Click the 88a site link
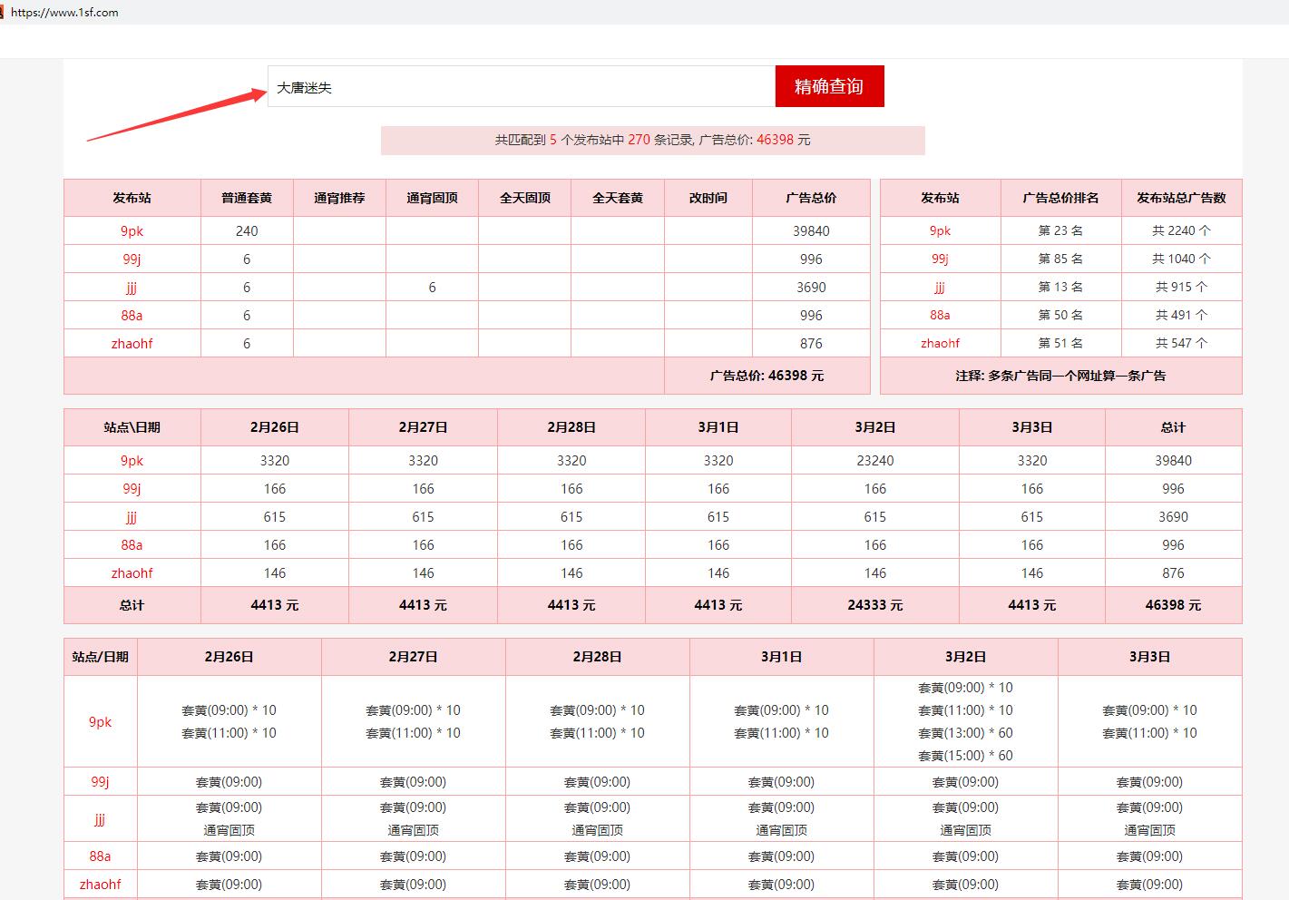The width and height of the screenshot is (1289, 900). [132, 315]
